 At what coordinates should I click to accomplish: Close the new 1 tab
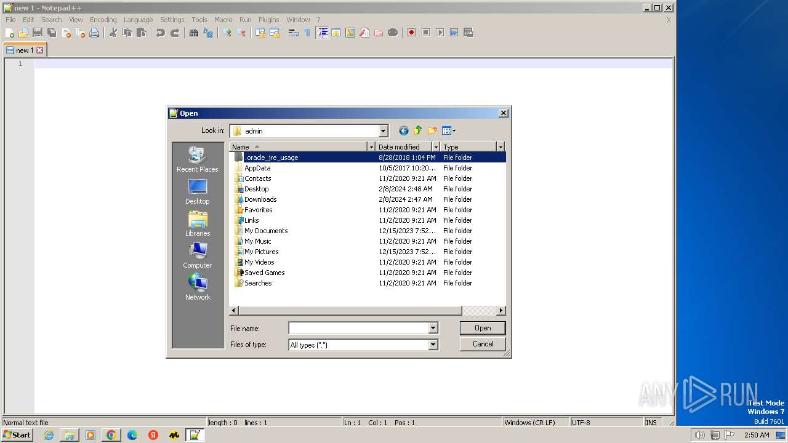40,50
